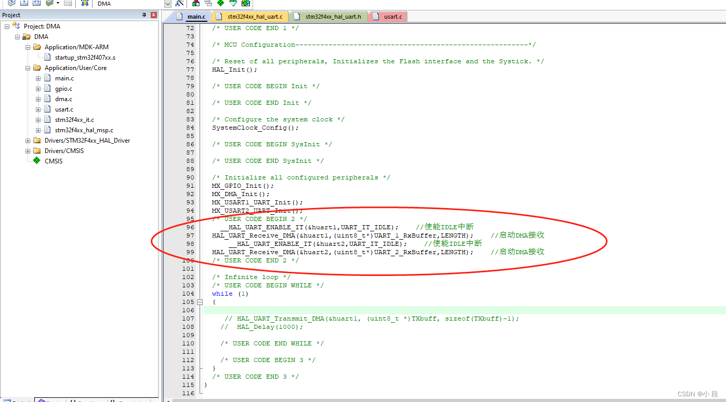Expand the stm32f4xx_hal_msp.c tree node

[38, 130]
